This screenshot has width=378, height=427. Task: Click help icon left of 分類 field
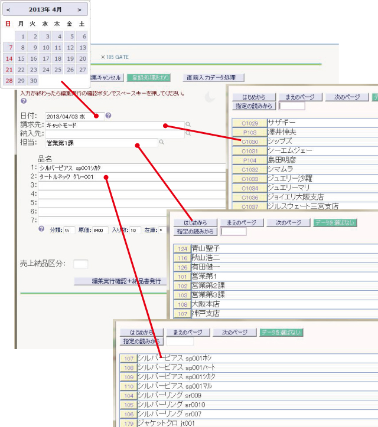(x=41, y=229)
